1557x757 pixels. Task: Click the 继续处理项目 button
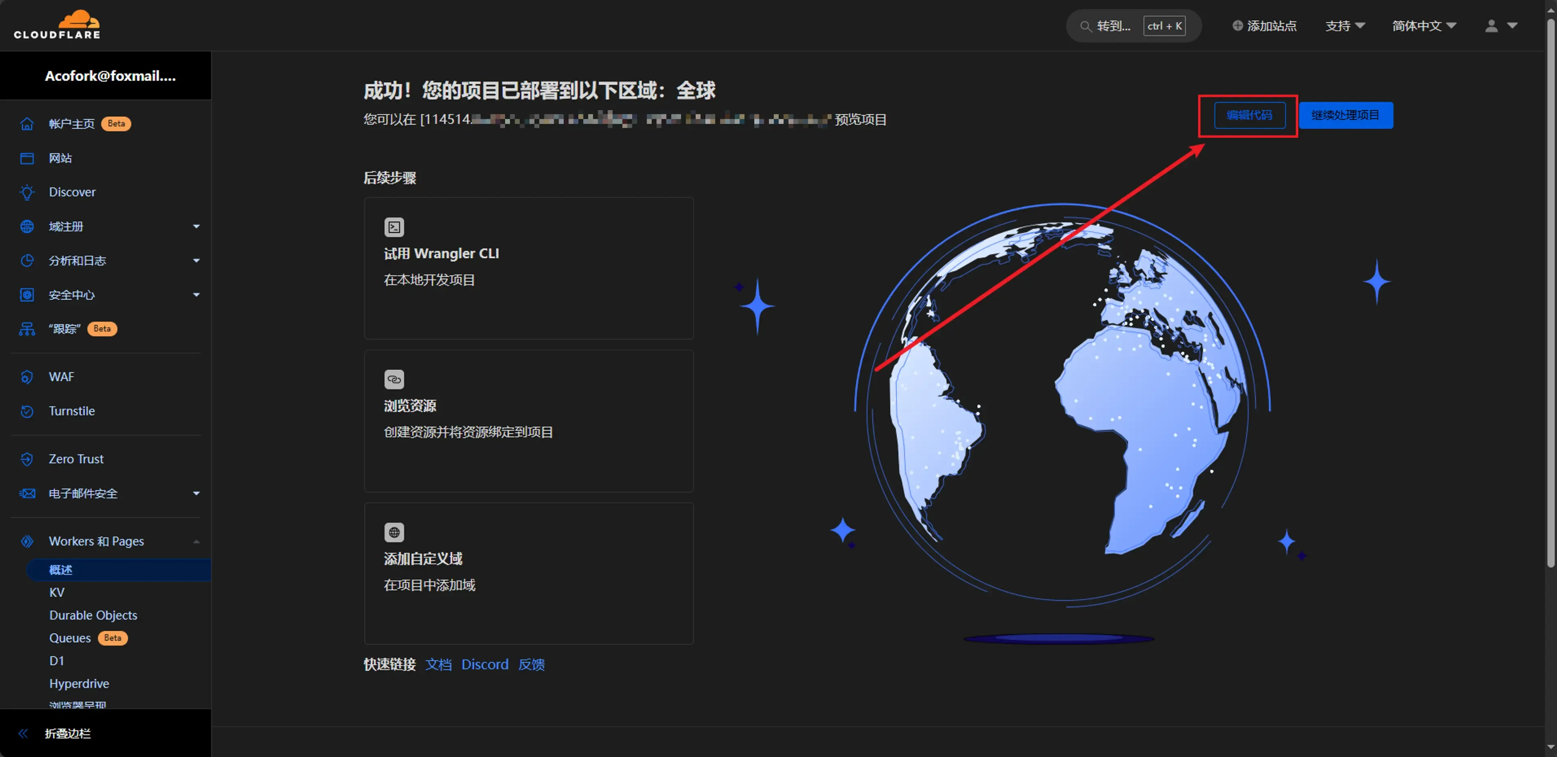[x=1345, y=115]
